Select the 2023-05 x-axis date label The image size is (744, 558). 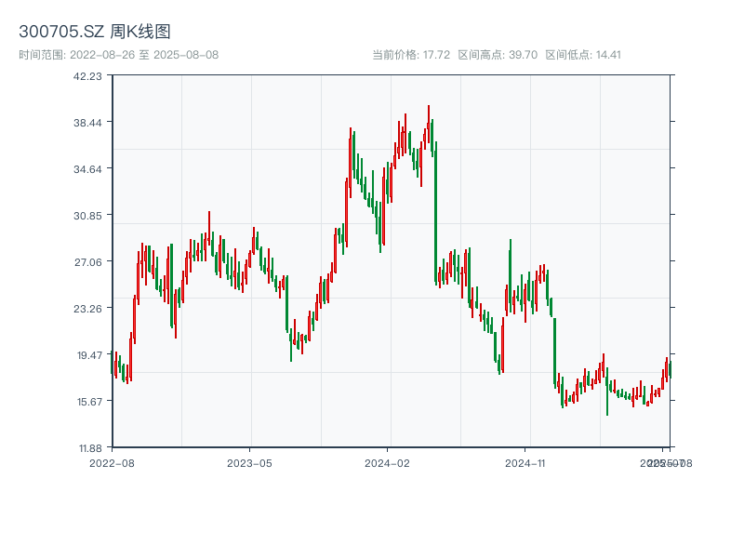[249, 462]
